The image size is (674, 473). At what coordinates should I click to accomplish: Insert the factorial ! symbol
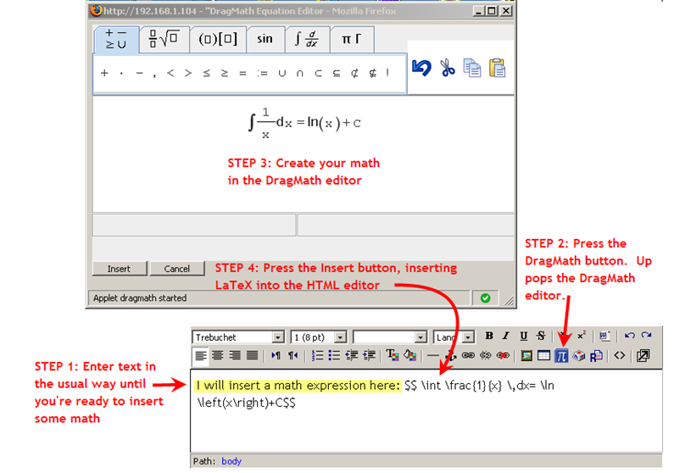387,73
